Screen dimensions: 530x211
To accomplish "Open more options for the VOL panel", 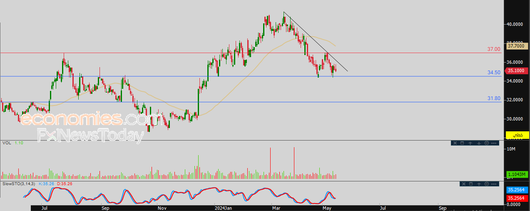I will [x=494, y=143].
